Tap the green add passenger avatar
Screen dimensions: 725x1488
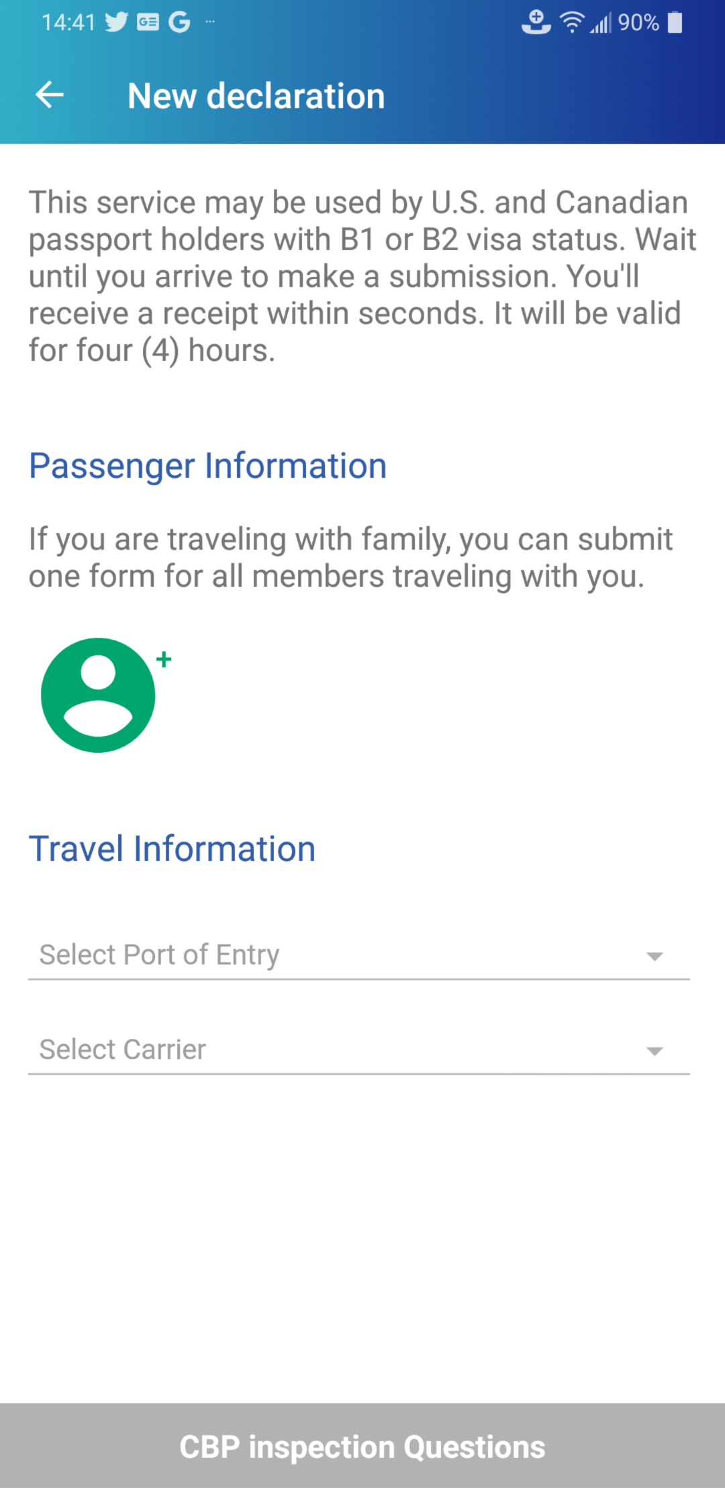pos(97,695)
